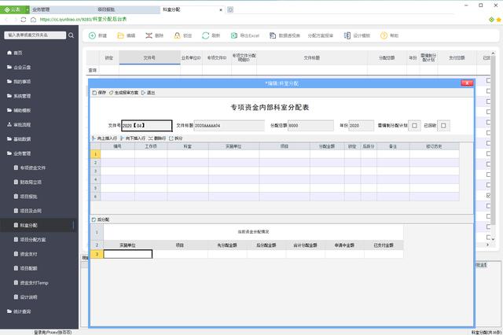The height and width of the screenshot is (335, 503).
Task: Open the green app menu dropdown arrow at top left
Action: point(28,10)
